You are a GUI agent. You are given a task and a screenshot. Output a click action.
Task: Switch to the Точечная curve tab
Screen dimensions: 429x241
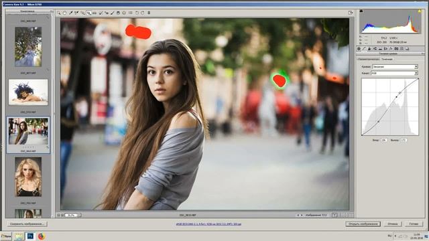click(x=387, y=59)
